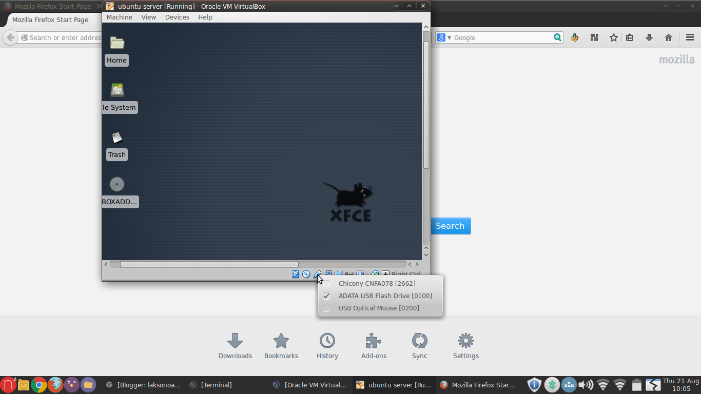The width and height of the screenshot is (701, 394).
Task: Click the vertical scrollbar up arrow in VM window
Action: [426, 27]
